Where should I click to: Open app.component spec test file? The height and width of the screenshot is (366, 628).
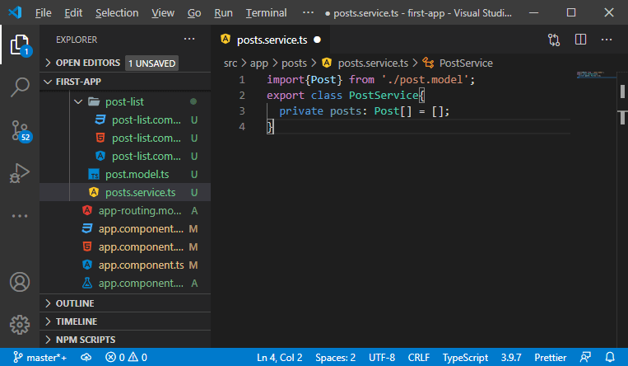pos(125,283)
